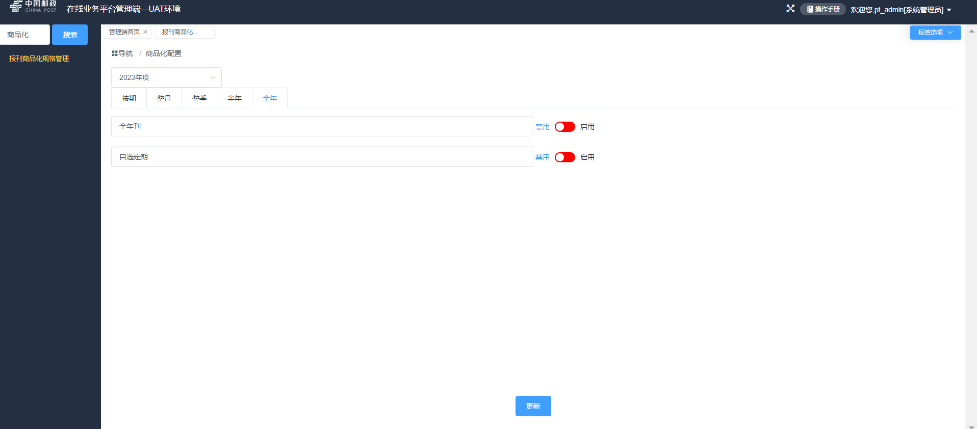The image size is (977, 429).
Task: Click 禁用 label for 全年刊
Action: click(x=543, y=127)
